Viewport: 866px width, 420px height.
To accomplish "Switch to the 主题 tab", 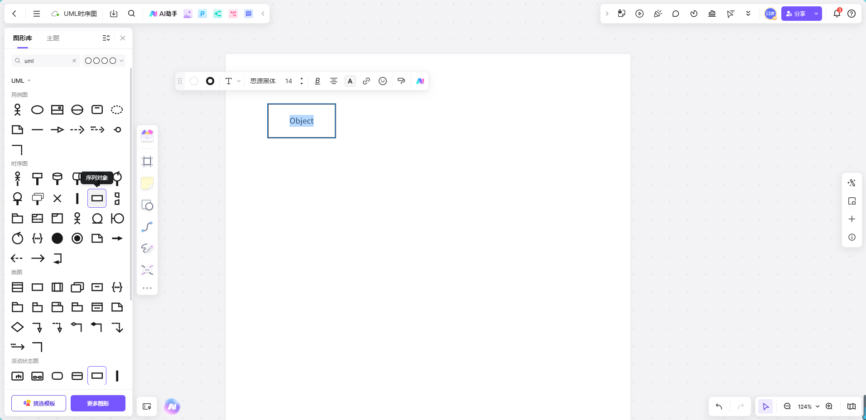I will [53, 38].
